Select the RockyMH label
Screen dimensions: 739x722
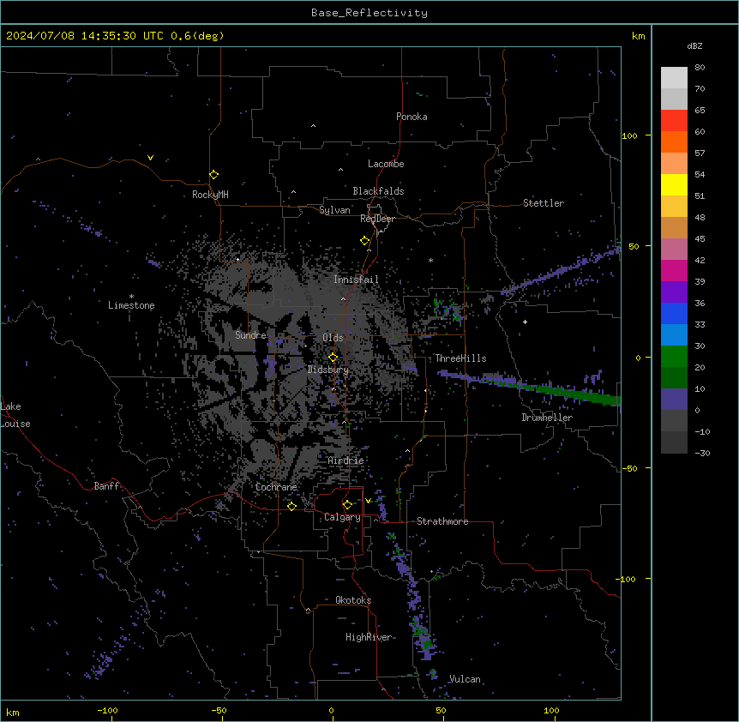coord(210,195)
